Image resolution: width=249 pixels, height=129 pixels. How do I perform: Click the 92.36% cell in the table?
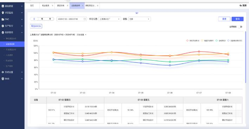130,110
